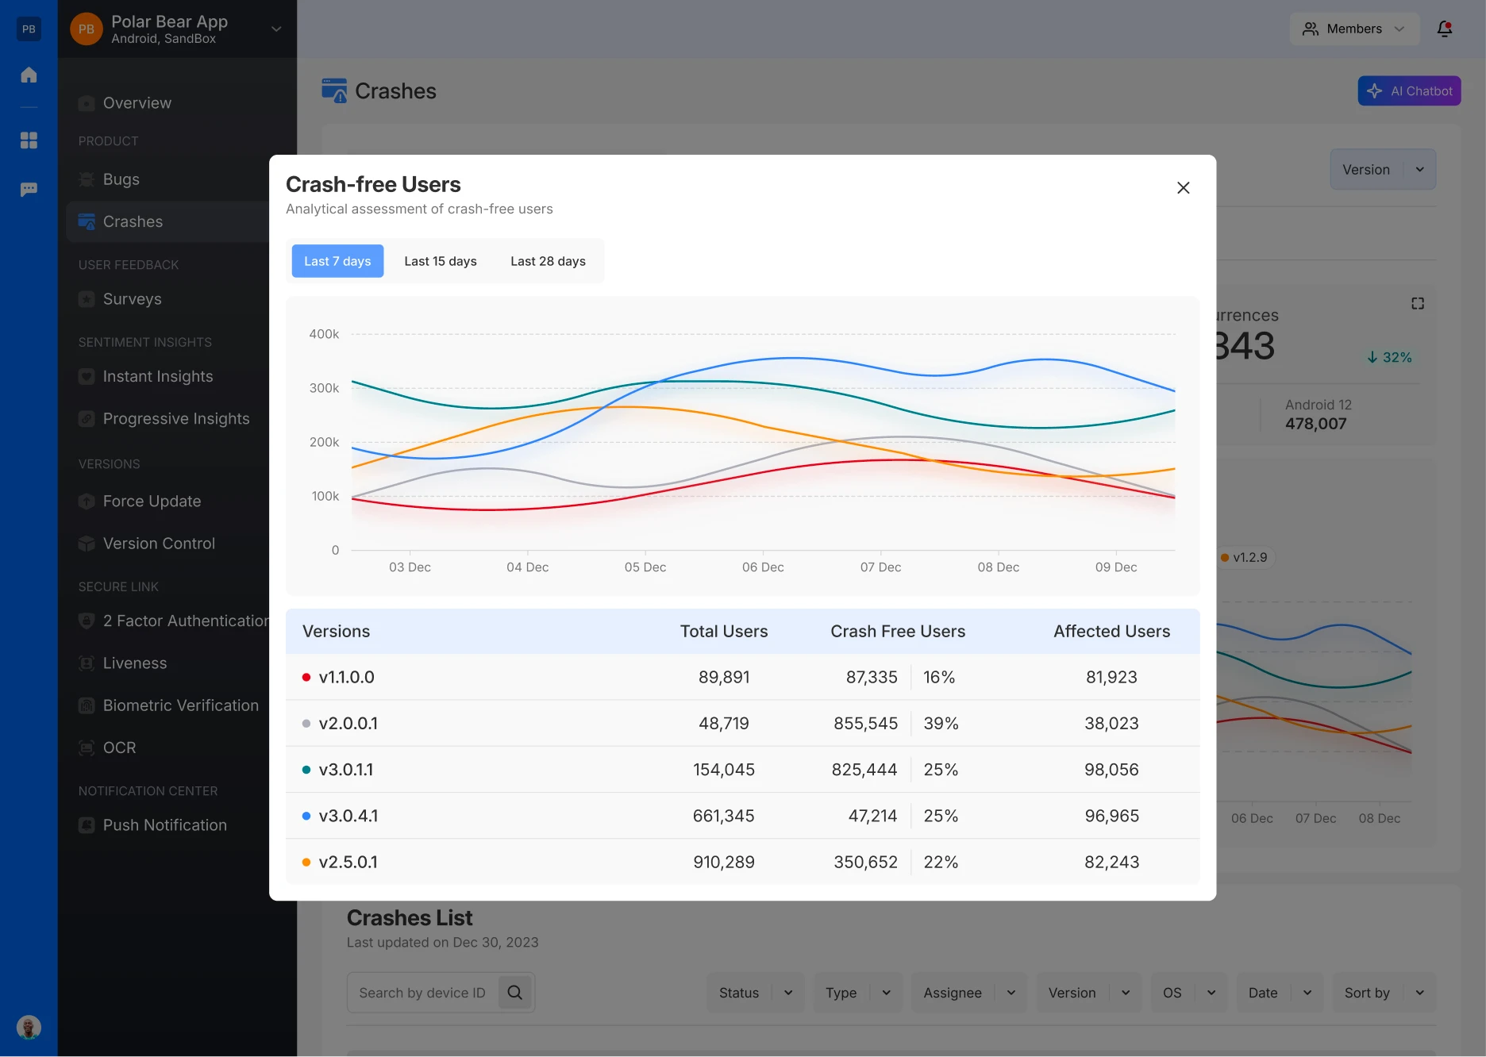Click the expand fullscreen icon on occurrences card
Viewport: 1486px width, 1057px height.
pyautogui.click(x=1418, y=303)
